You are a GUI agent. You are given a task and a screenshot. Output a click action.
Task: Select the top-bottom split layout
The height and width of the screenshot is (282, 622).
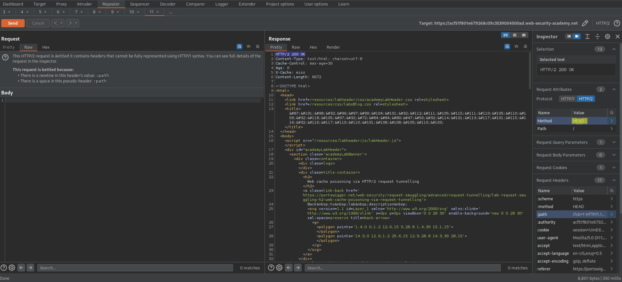pos(515,35)
